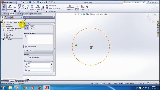
Task: Click the Repair Sketch tool
Action: [77, 8]
